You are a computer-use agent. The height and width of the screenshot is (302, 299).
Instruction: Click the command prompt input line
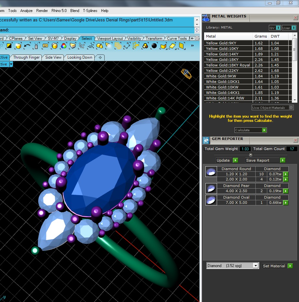click(x=97, y=30)
